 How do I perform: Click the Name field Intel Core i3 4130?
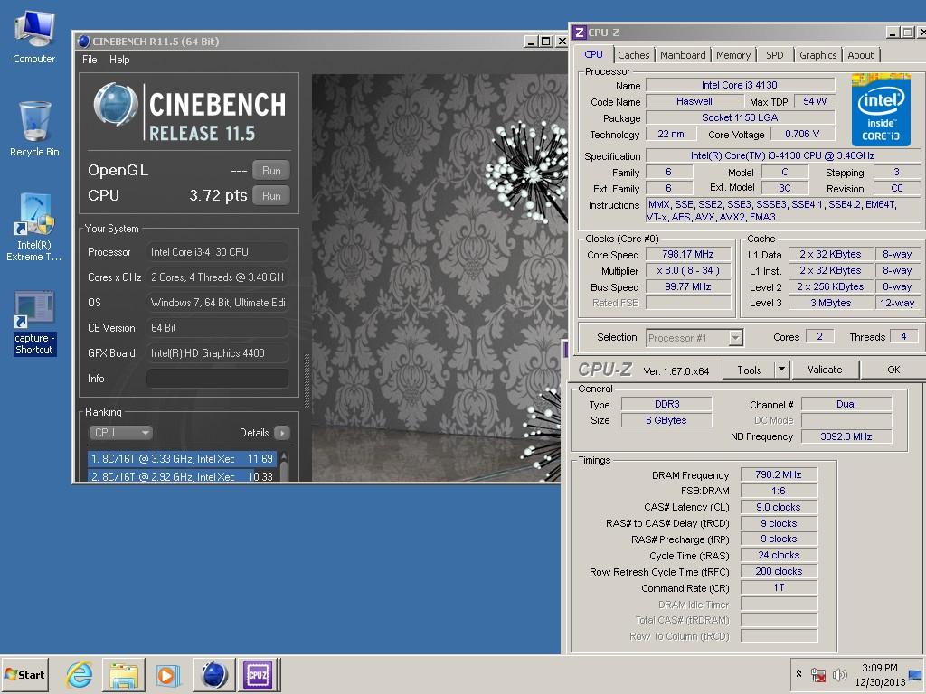tap(740, 85)
